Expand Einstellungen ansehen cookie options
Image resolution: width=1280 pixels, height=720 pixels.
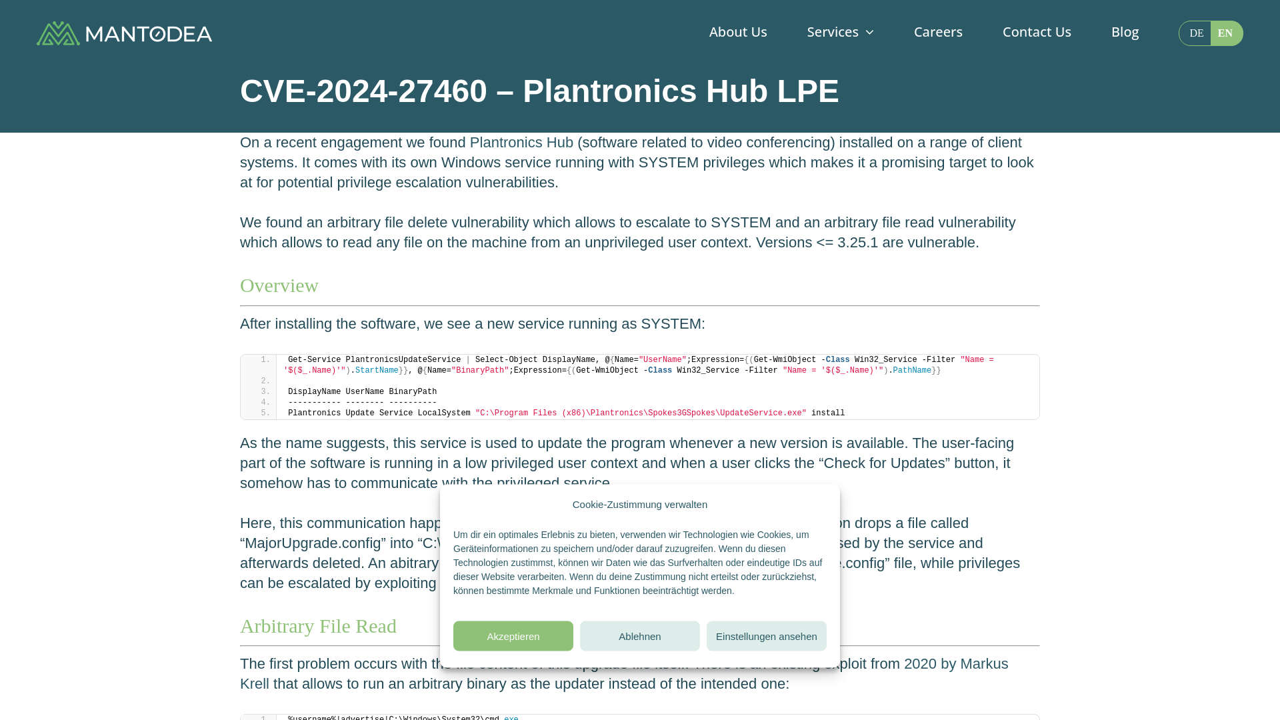[766, 635]
